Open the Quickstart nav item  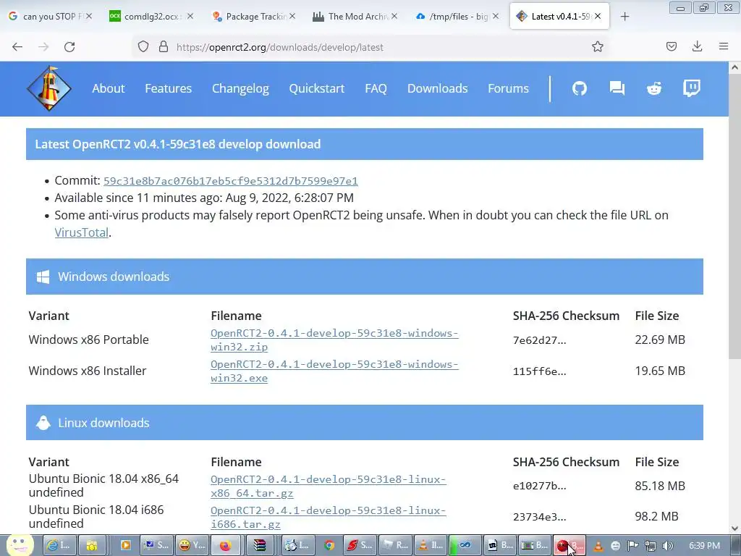pyautogui.click(x=317, y=88)
